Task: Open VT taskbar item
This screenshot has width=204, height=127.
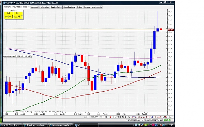Action: click(x=86, y=125)
